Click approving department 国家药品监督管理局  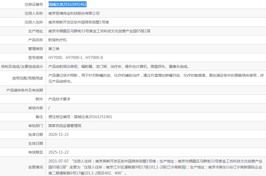point(65,126)
